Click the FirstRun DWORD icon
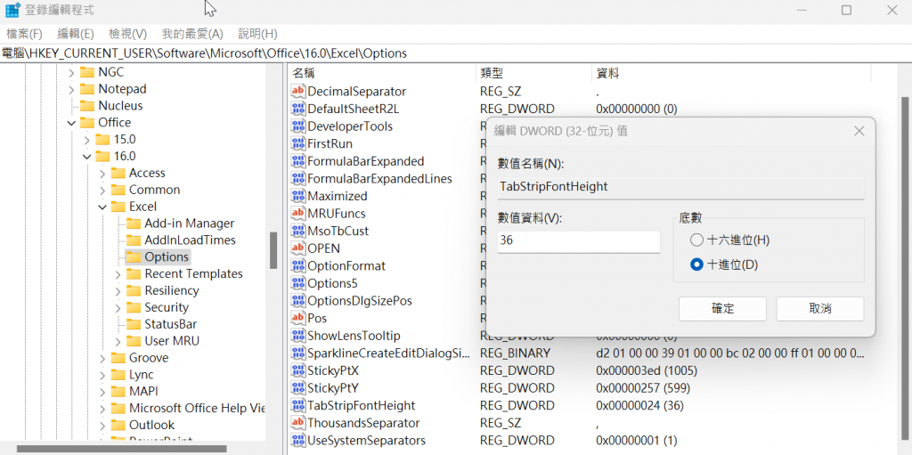The image size is (912, 455). pos(297,143)
